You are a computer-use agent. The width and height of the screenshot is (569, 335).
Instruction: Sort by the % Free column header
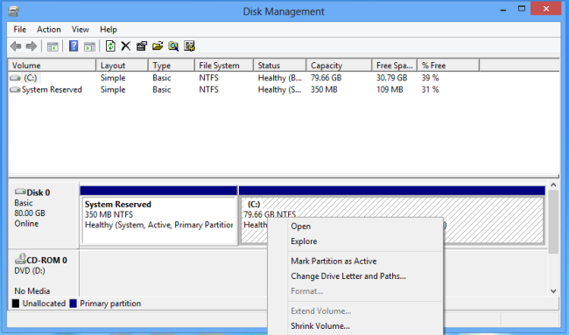(448, 66)
